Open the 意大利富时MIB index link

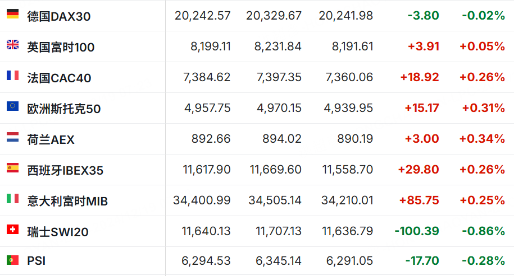pos(67,201)
